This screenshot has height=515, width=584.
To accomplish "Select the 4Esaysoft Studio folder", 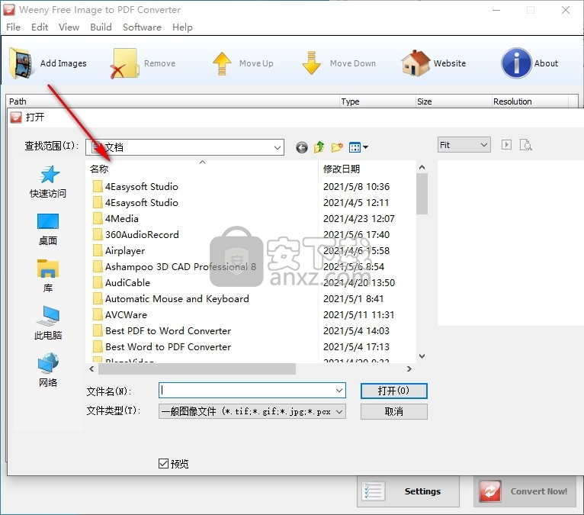I will coord(142,202).
